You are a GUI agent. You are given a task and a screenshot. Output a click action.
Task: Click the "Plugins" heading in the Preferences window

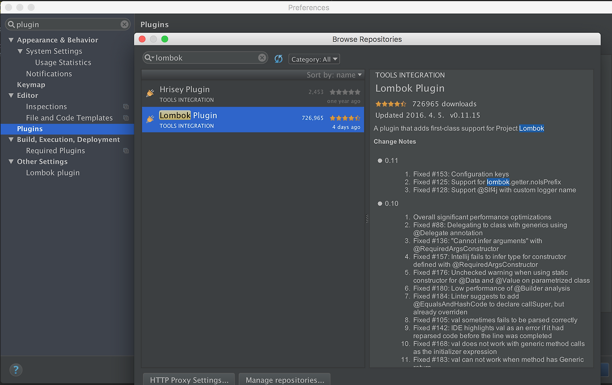(x=154, y=24)
